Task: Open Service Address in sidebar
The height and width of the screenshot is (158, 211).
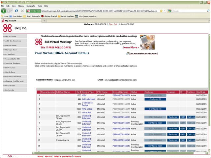Action: point(15,63)
